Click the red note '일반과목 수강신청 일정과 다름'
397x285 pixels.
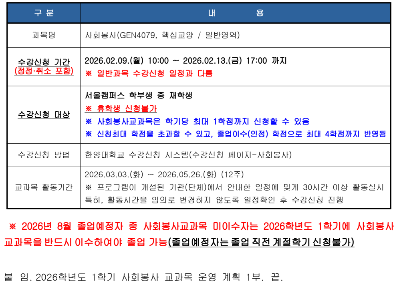click(x=154, y=73)
